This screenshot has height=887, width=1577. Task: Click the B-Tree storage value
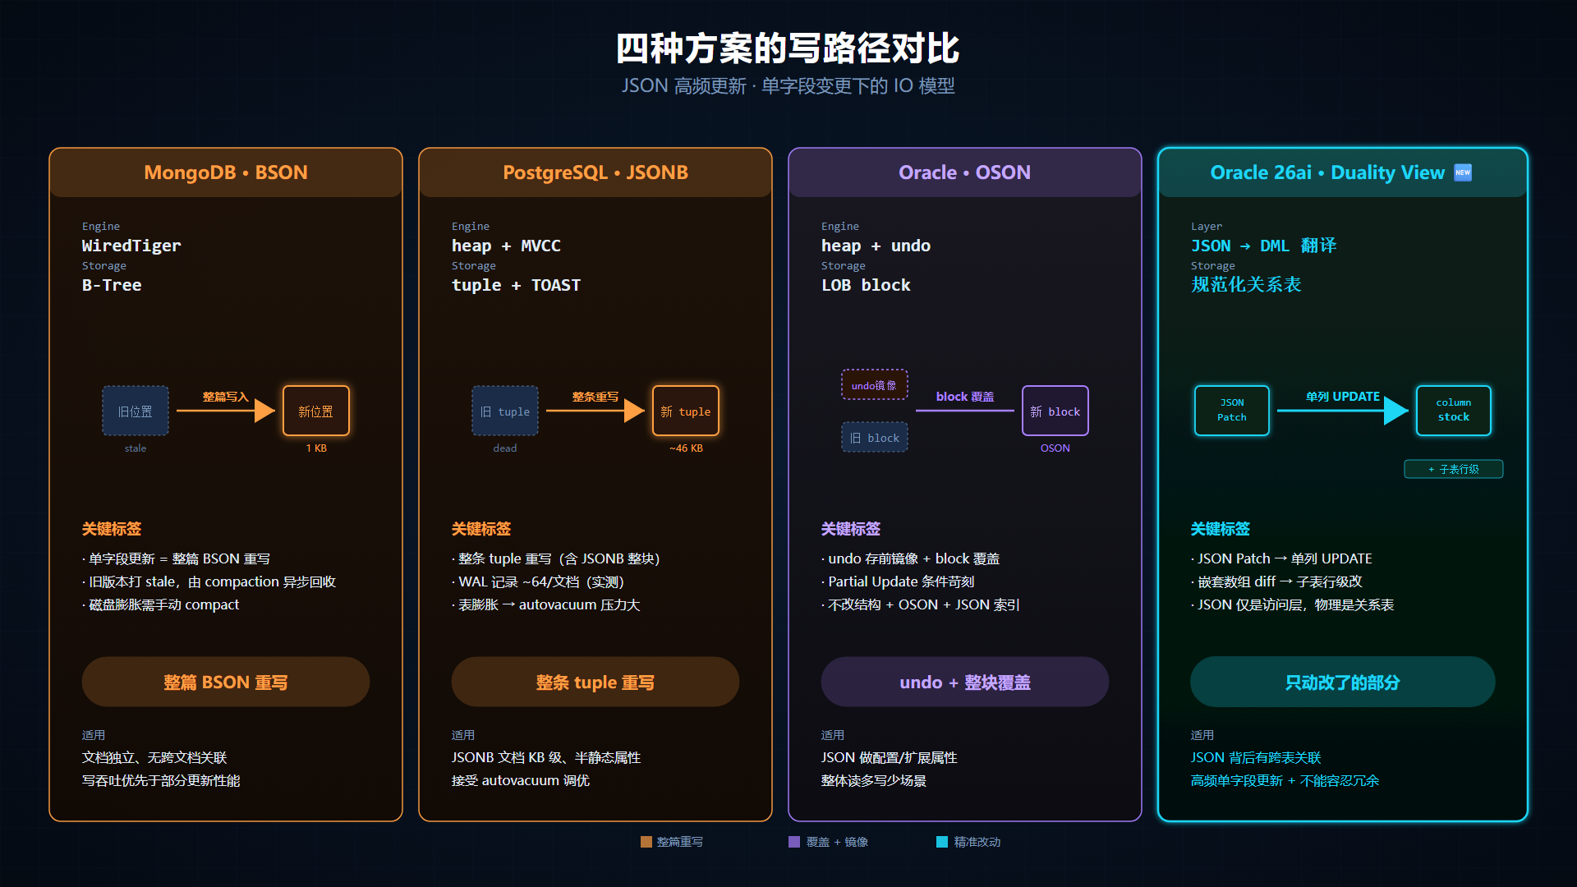click(112, 285)
